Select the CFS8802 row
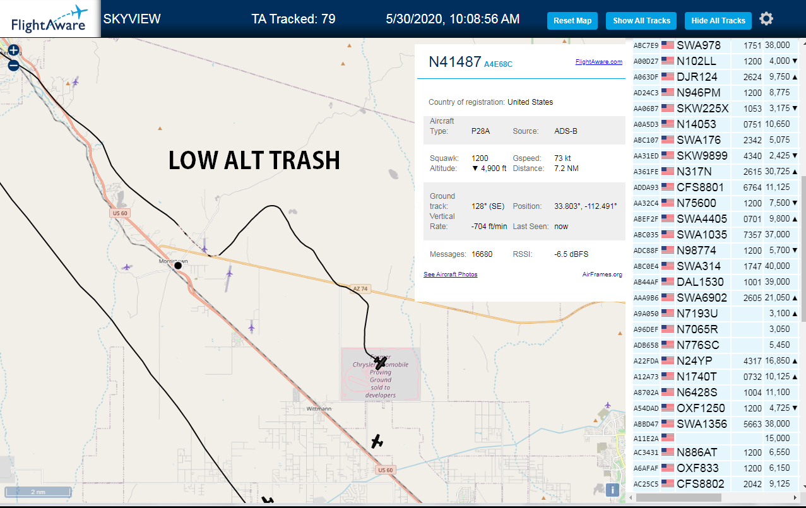Screen dimensions: 806x508 (716, 484)
